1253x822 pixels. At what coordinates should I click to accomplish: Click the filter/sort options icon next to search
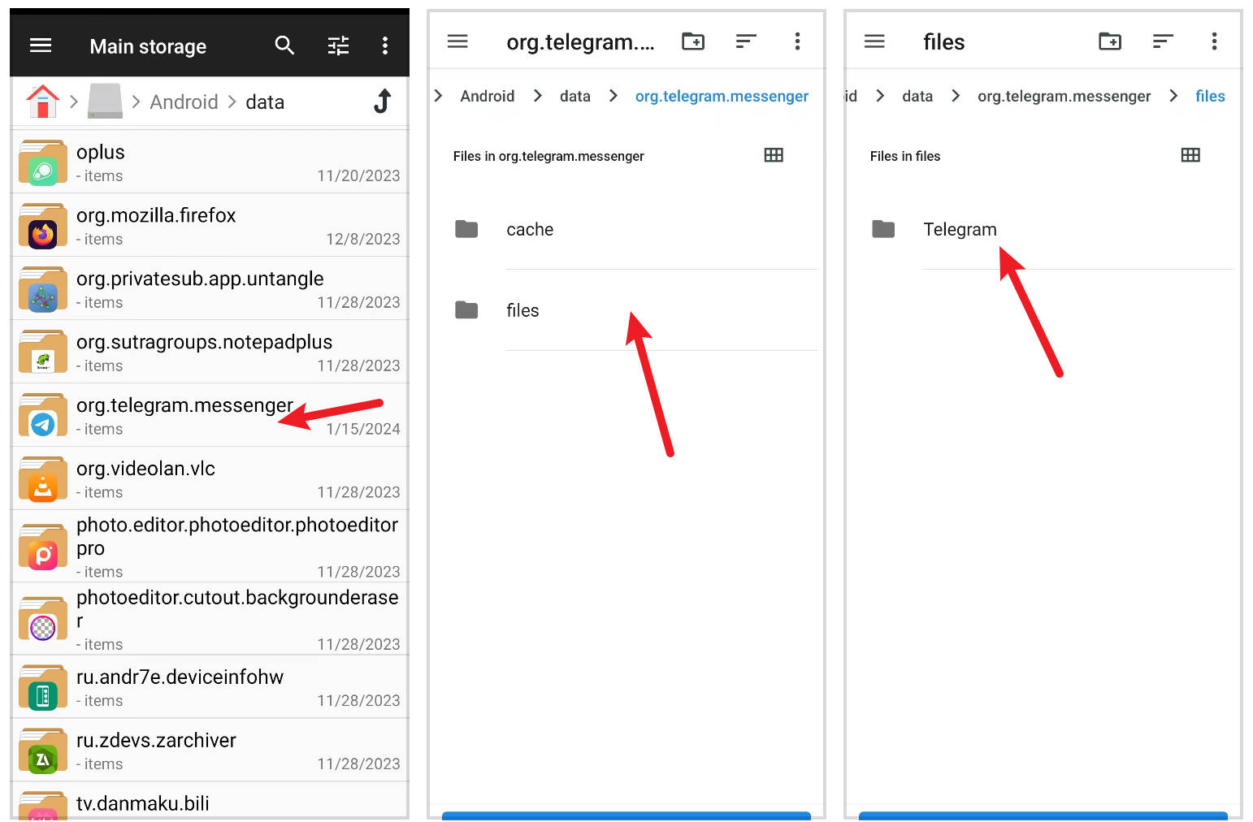pos(338,45)
